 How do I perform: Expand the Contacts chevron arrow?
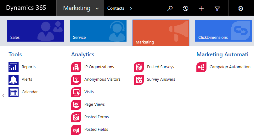pyautogui.click(x=131, y=8)
